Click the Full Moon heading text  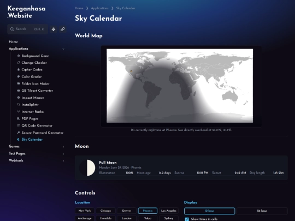coord(108,163)
